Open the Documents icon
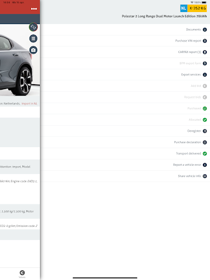 coord(205,30)
